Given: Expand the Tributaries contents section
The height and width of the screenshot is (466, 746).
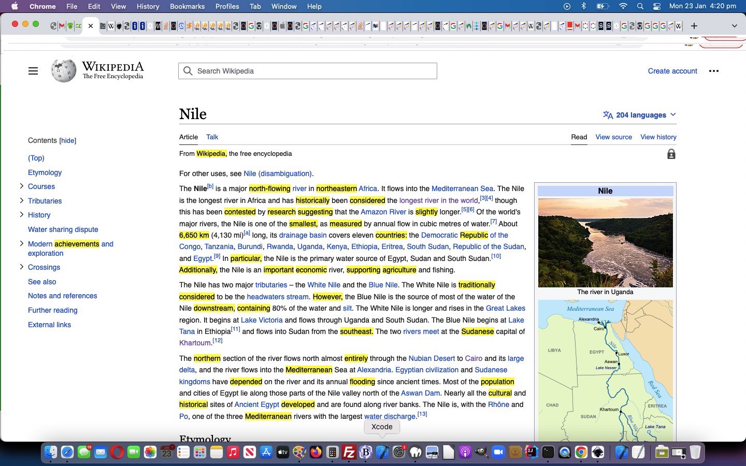Looking at the screenshot, I should pos(21,200).
